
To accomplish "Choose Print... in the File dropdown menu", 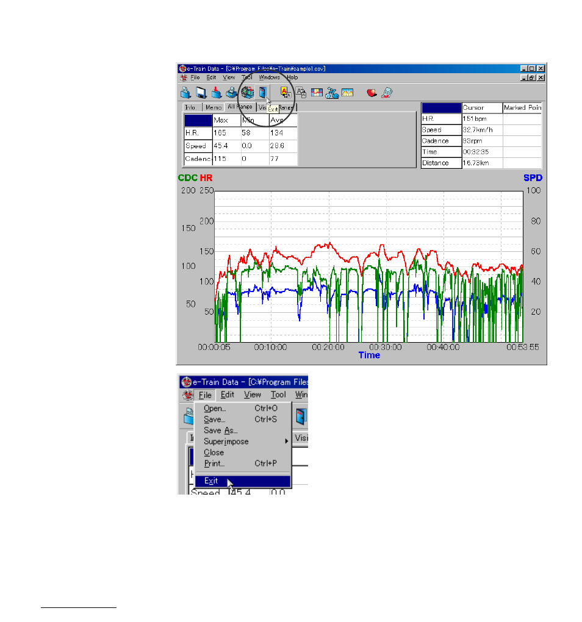I will point(243,463).
